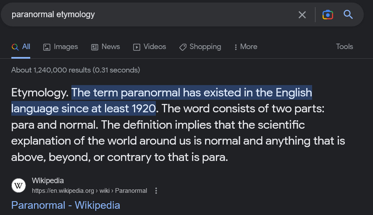The width and height of the screenshot is (373, 215).
Task: Click the 'About 1,240,000 results' stats text
Action: (76, 70)
